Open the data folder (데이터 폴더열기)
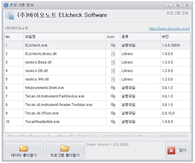The image size is (195, 163). pyautogui.click(x=24, y=150)
